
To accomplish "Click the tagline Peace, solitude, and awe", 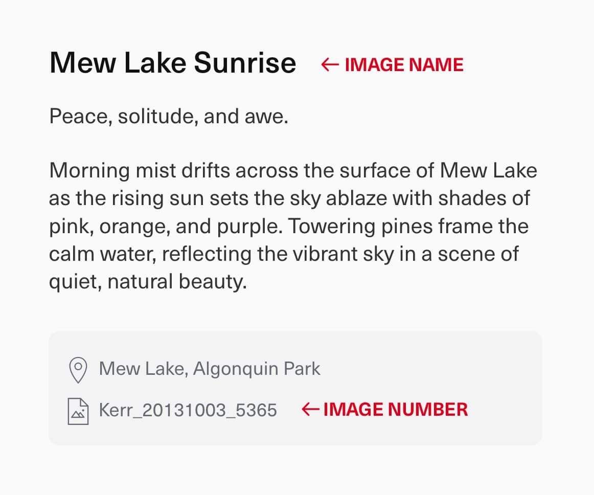I will 169,116.
